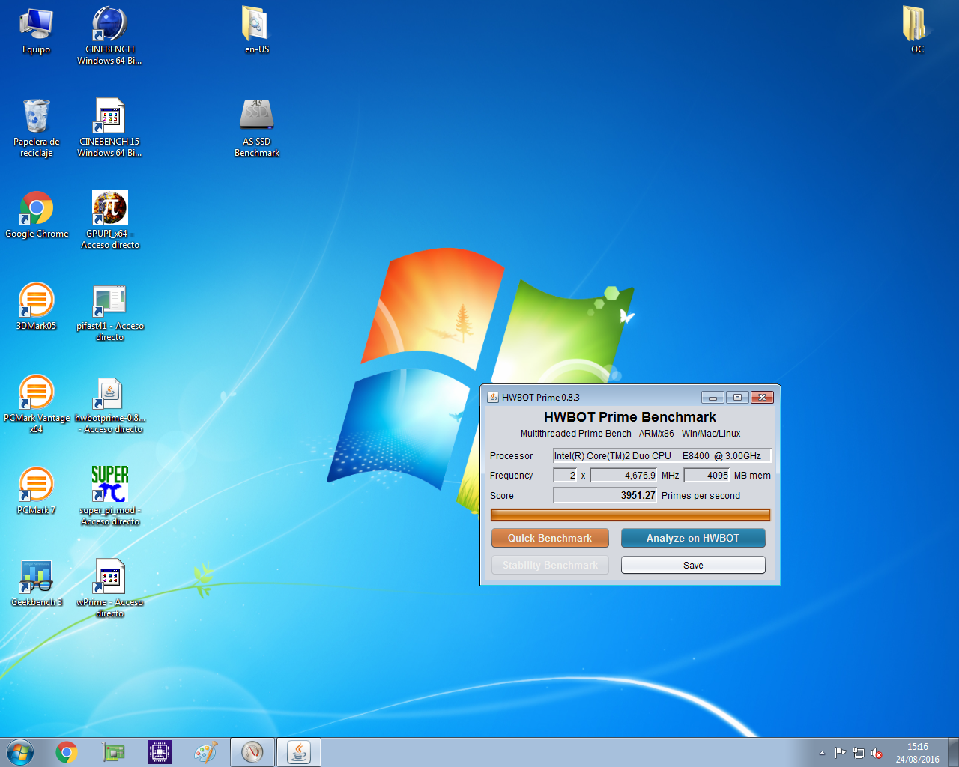Click the muted volume tray icon
959x767 pixels.
click(877, 753)
